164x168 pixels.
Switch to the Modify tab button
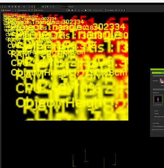64,7
